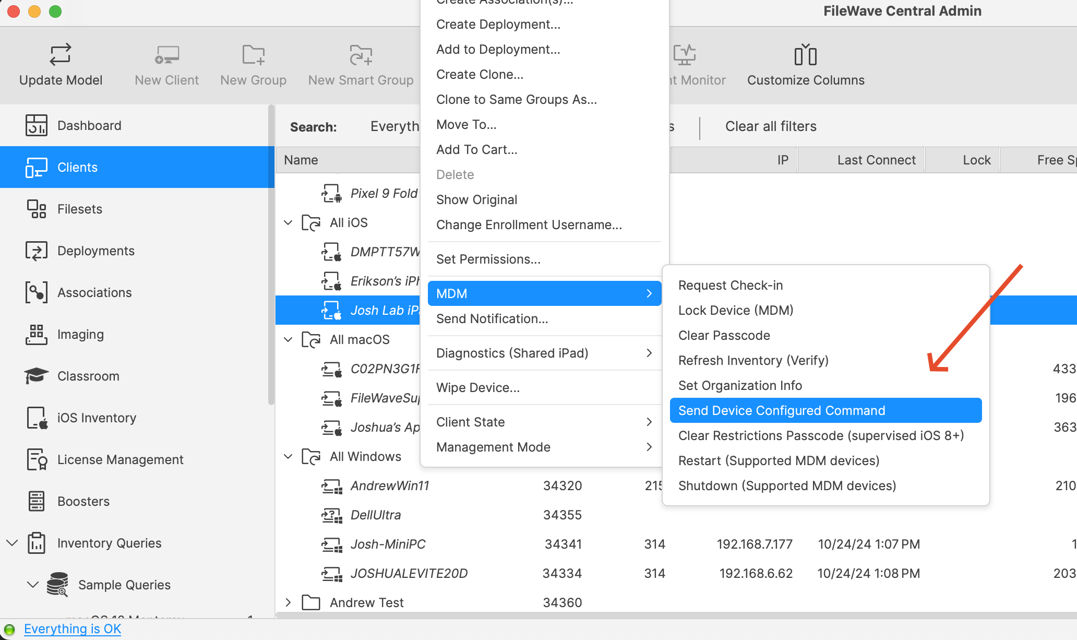
Task: Click the Pixel 9 Fold Android device icon
Action: 332,193
